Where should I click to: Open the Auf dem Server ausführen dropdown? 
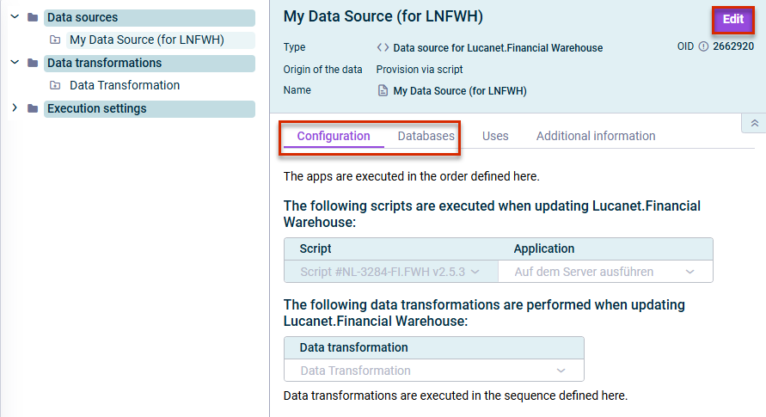click(x=605, y=272)
